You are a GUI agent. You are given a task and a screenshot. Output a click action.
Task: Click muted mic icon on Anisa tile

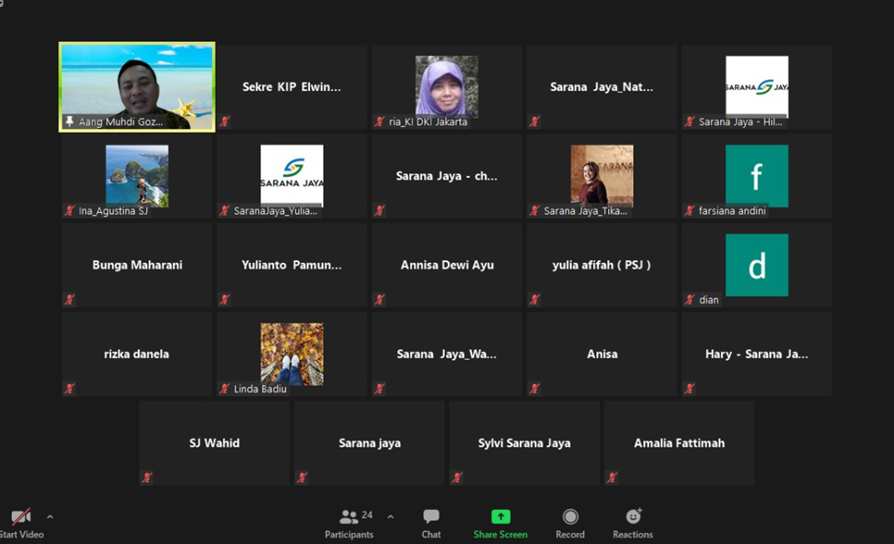[535, 388]
